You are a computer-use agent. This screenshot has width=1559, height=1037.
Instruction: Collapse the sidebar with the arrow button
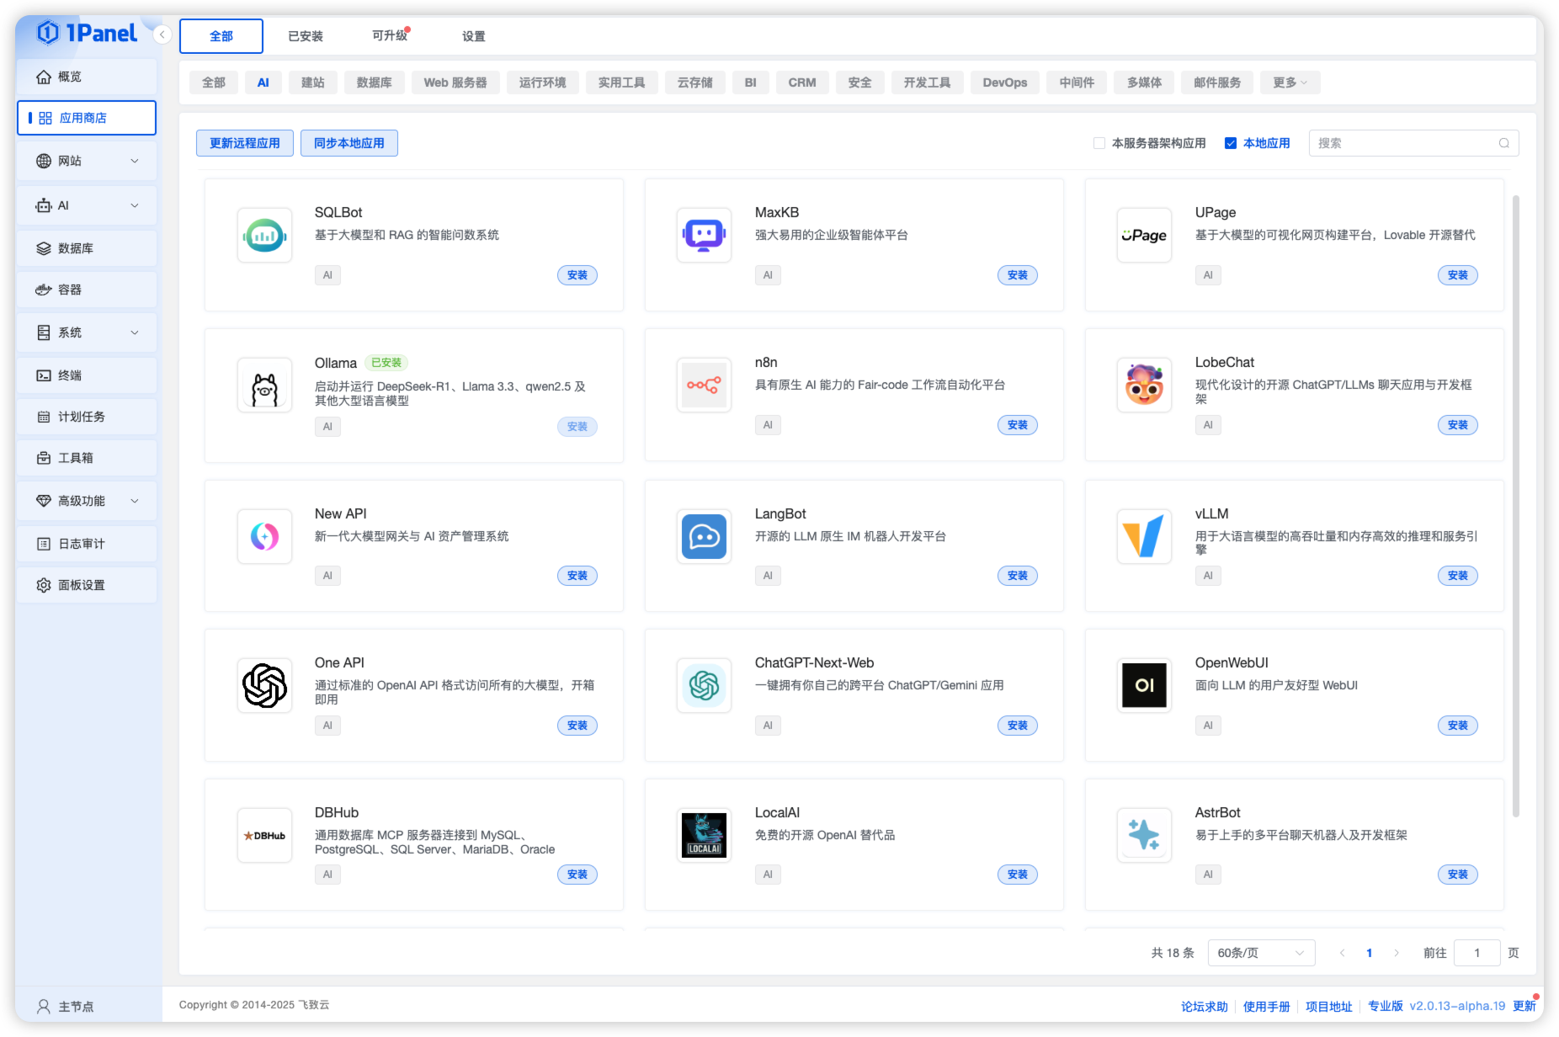coord(162,35)
